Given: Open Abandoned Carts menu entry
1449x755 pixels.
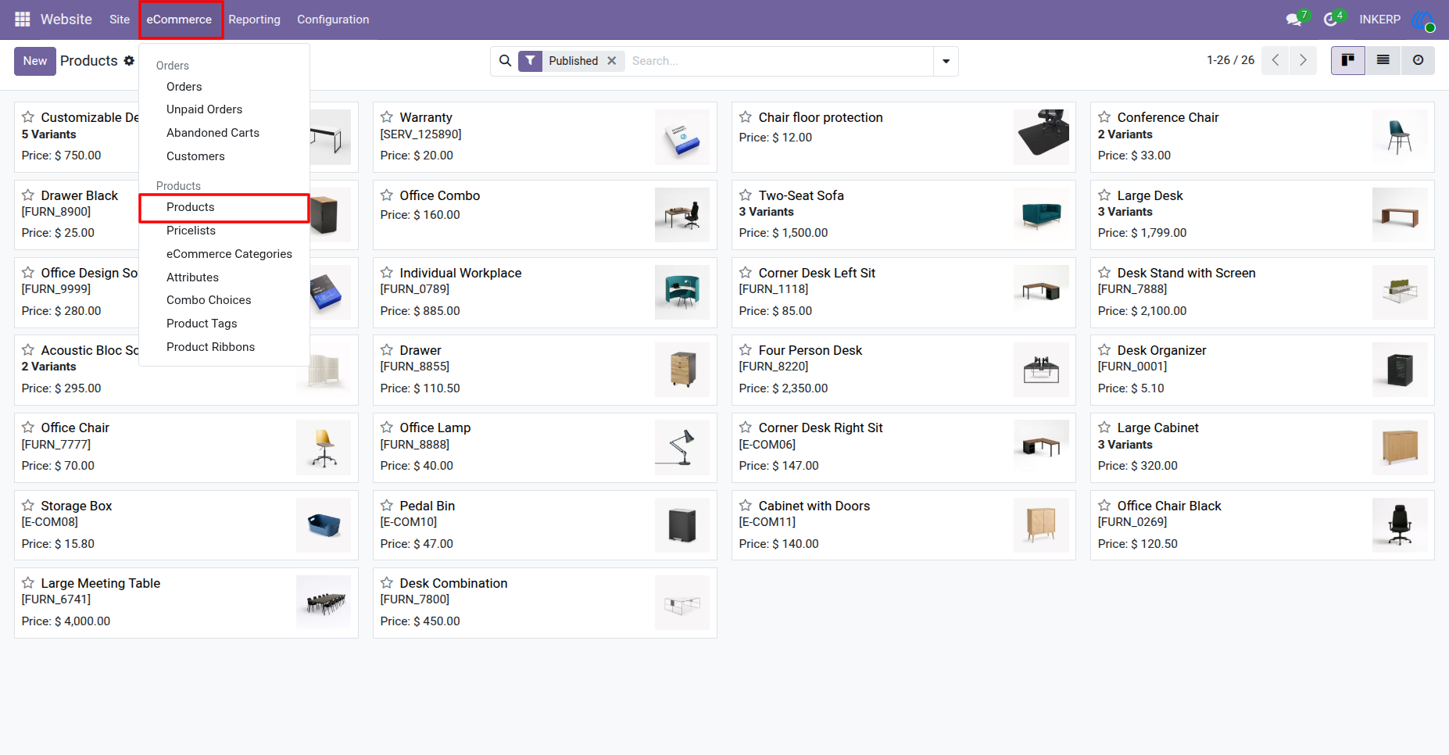Looking at the screenshot, I should click(x=213, y=133).
